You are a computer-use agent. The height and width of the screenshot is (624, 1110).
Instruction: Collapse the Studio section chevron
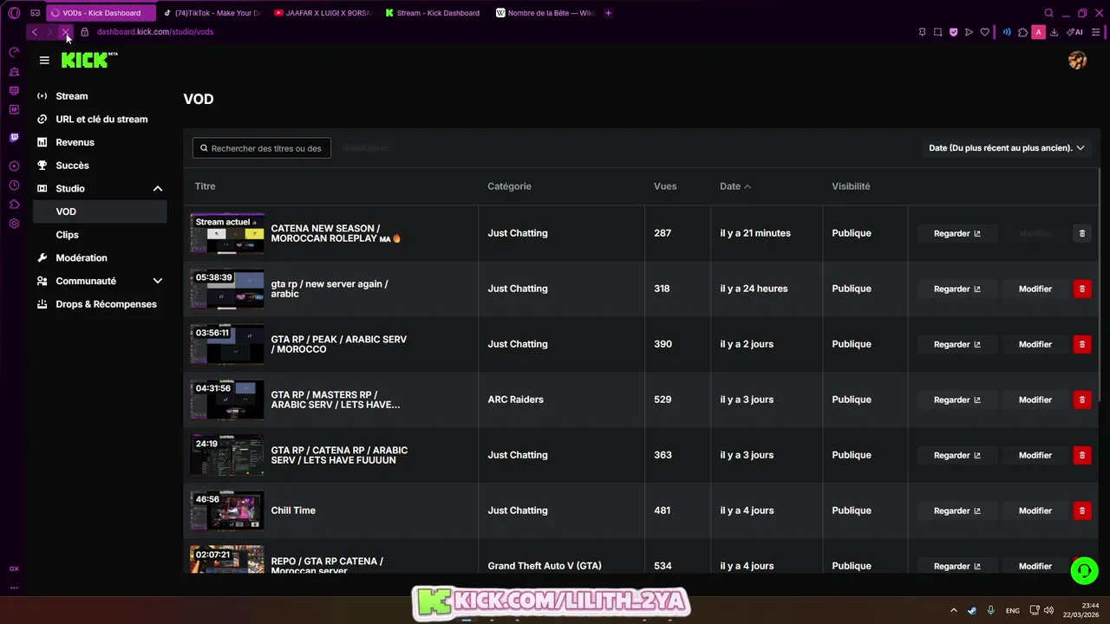pyautogui.click(x=158, y=188)
